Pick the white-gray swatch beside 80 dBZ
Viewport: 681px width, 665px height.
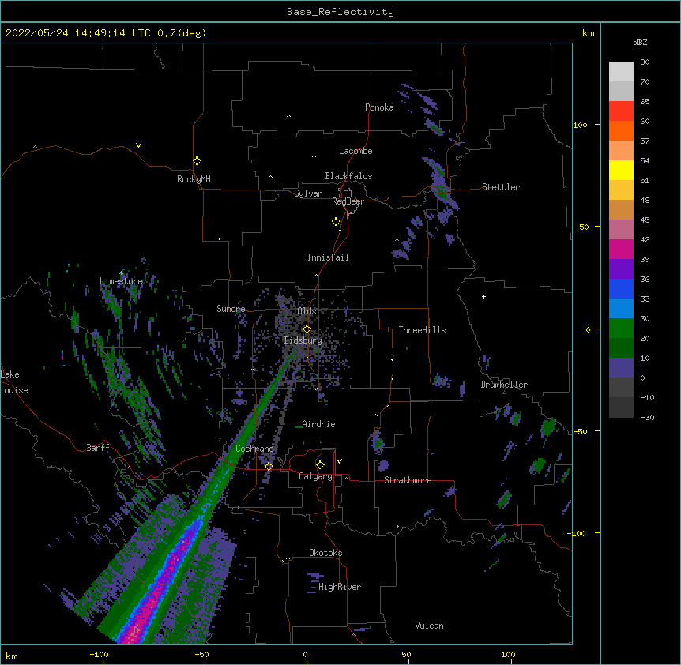(621, 71)
